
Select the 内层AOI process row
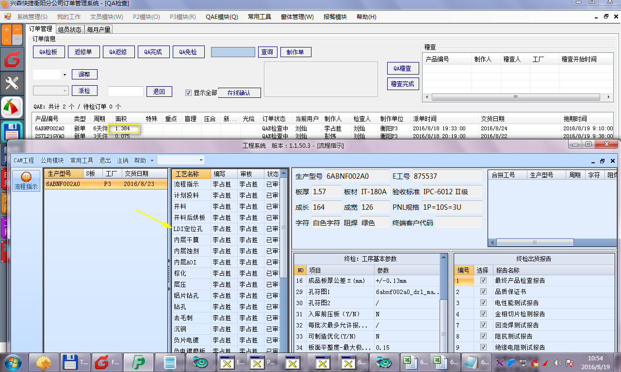point(226,262)
